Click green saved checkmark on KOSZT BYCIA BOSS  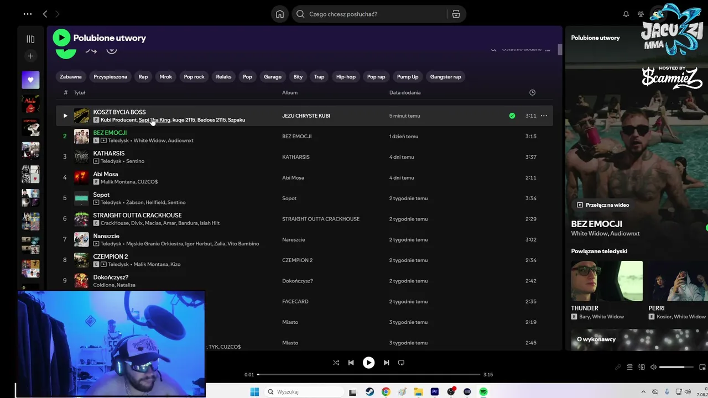pyautogui.click(x=512, y=116)
